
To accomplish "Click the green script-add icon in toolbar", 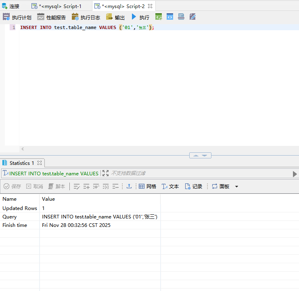I will tap(159, 17).
